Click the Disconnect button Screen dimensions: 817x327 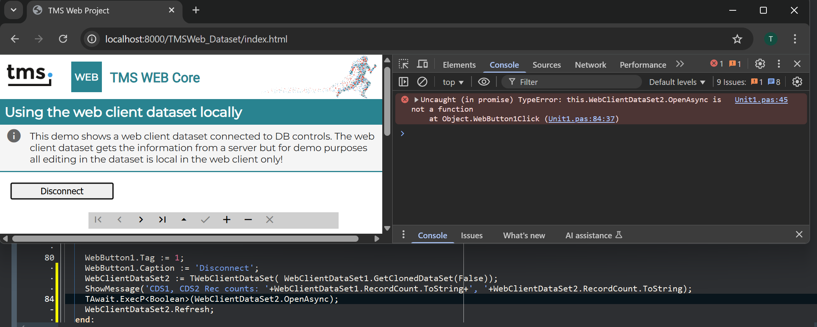tap(62, 191)
